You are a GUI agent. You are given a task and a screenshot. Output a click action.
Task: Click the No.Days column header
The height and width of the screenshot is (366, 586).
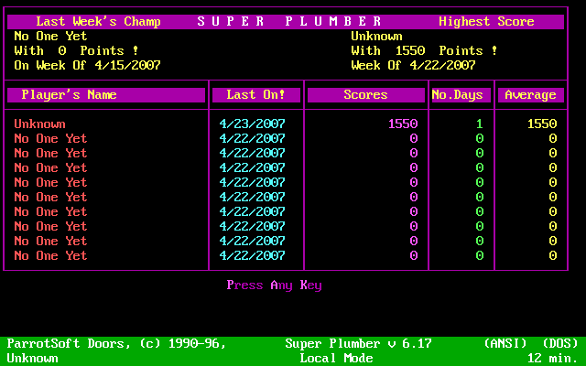click(461, 95)
